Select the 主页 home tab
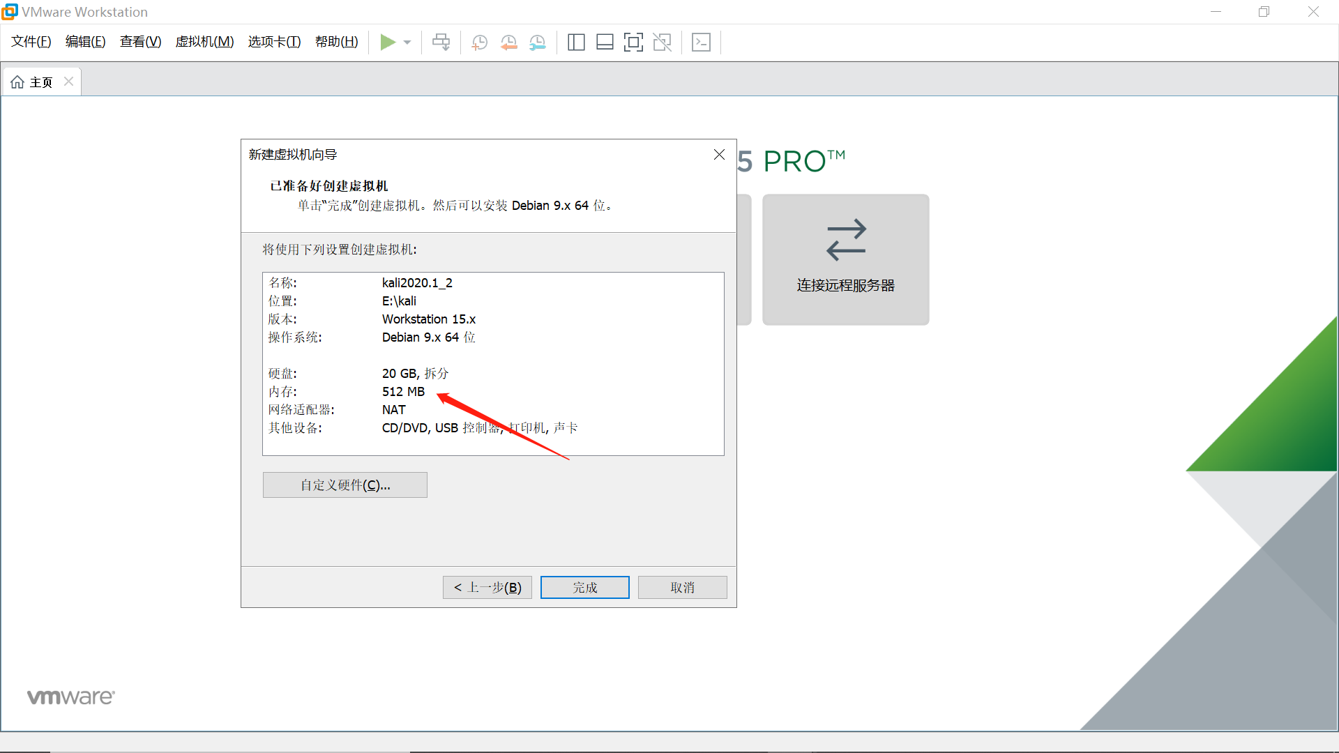 click(33, 82)
